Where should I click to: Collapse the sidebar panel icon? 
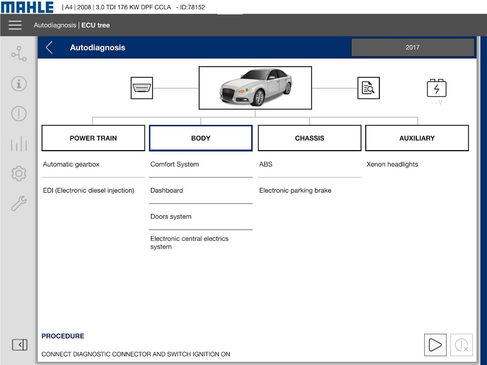20,345
